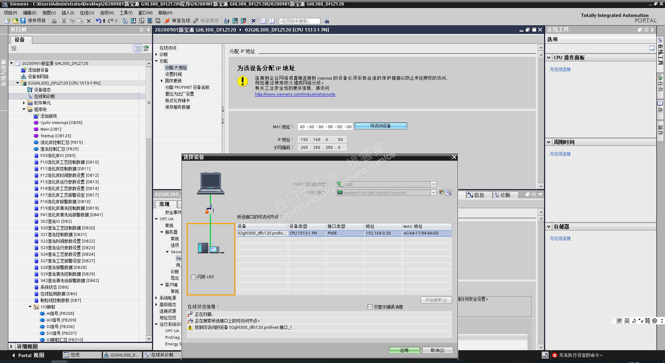Click the Upload from device icon
Screen dimensions: 665x363
pos(142,21)
